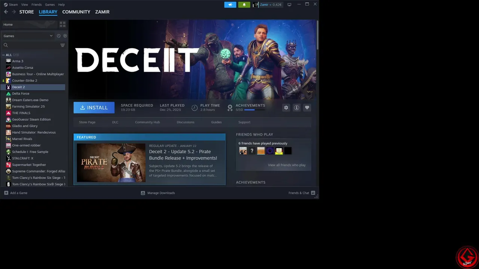Open the library advanced filters icon

point(62,45)
